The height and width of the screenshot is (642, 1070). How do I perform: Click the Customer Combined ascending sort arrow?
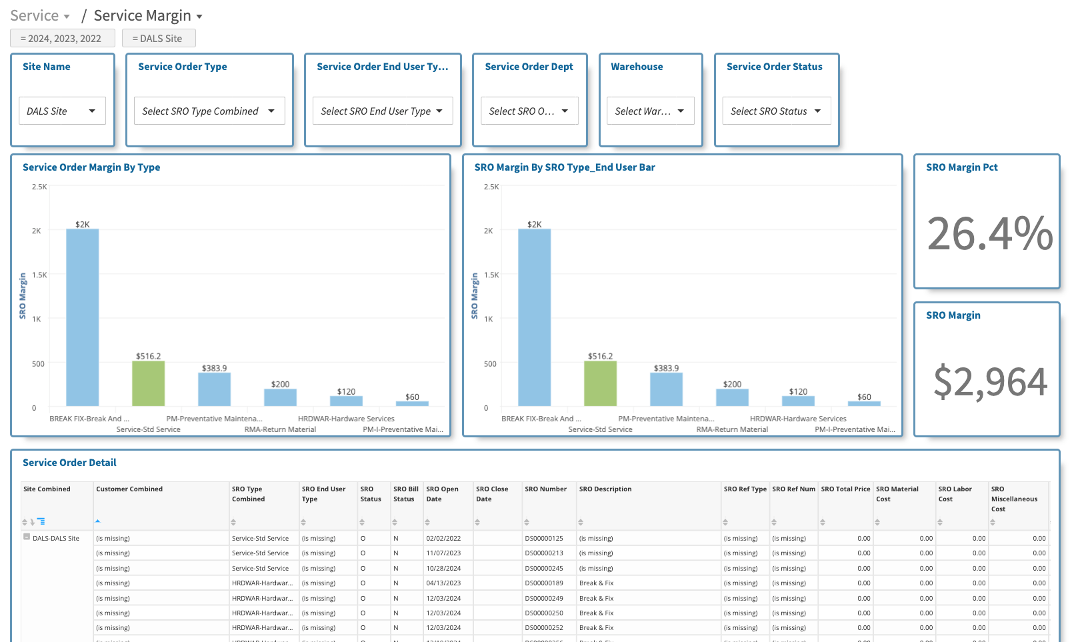click(97, 521)
